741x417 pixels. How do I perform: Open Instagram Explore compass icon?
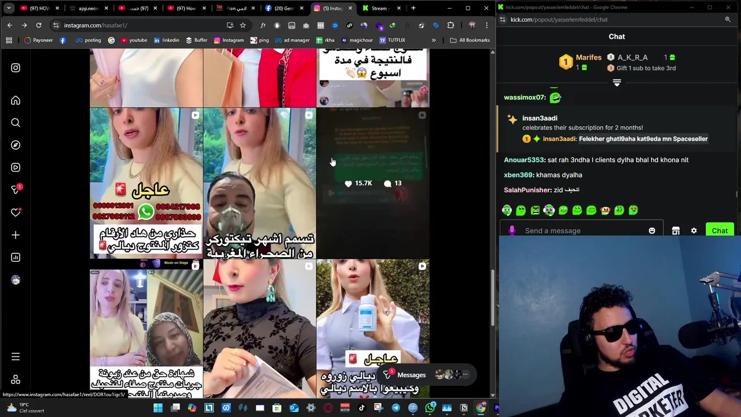16,145
